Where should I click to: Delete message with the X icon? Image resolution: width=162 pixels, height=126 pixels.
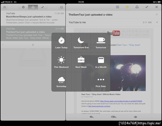pos(157,7)
